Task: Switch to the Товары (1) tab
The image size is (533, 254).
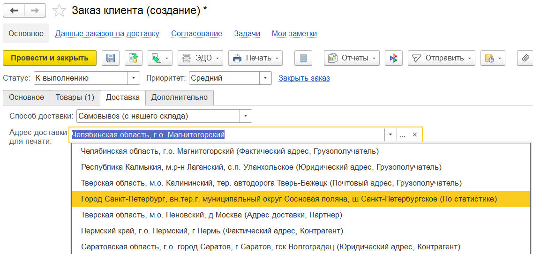Action: coord(75,97)
